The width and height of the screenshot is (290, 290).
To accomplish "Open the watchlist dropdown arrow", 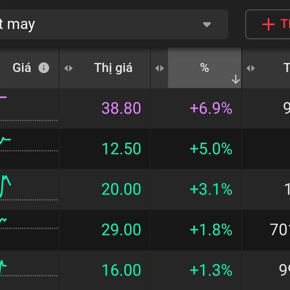I will coord(207,24).
